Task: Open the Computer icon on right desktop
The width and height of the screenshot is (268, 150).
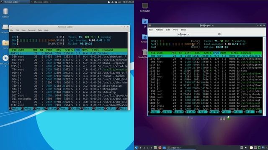Action: pyautogui.click(x=145, y=6)
